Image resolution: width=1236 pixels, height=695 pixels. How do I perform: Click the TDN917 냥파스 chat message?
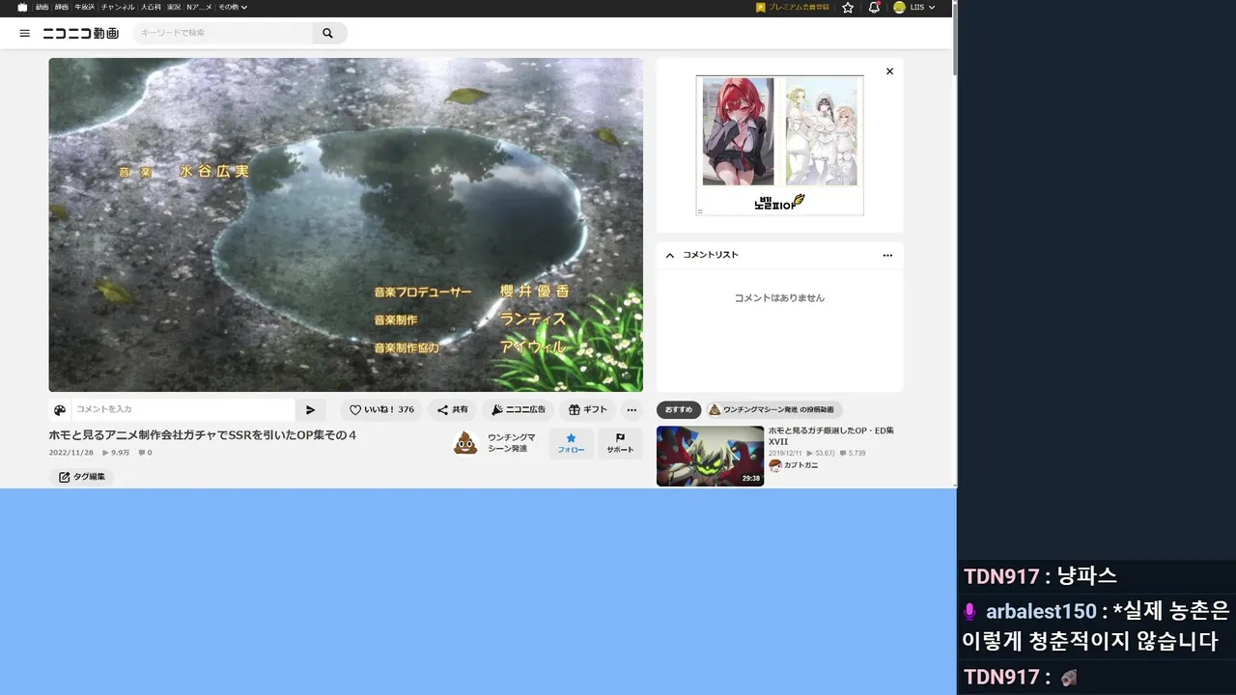1040,576
